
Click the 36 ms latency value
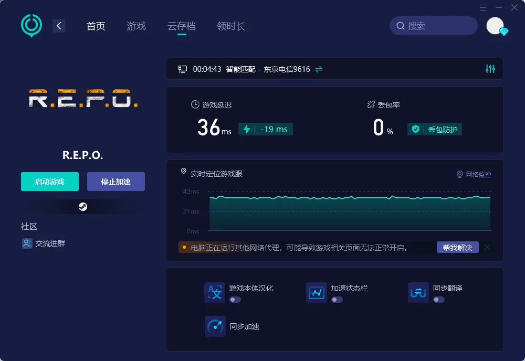point(214,128)
